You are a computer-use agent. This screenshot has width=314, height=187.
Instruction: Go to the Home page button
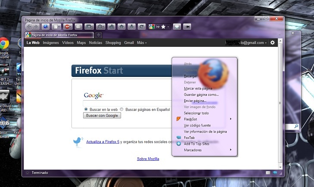tap(121, 27)
